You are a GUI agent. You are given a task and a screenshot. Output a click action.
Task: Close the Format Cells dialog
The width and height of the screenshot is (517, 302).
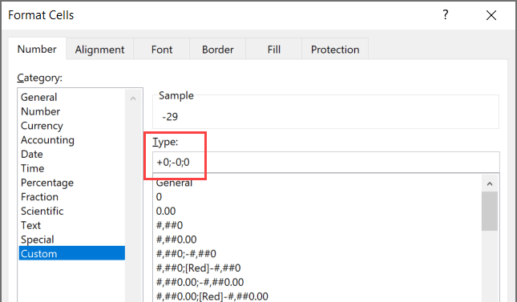(x=491, y=15)
